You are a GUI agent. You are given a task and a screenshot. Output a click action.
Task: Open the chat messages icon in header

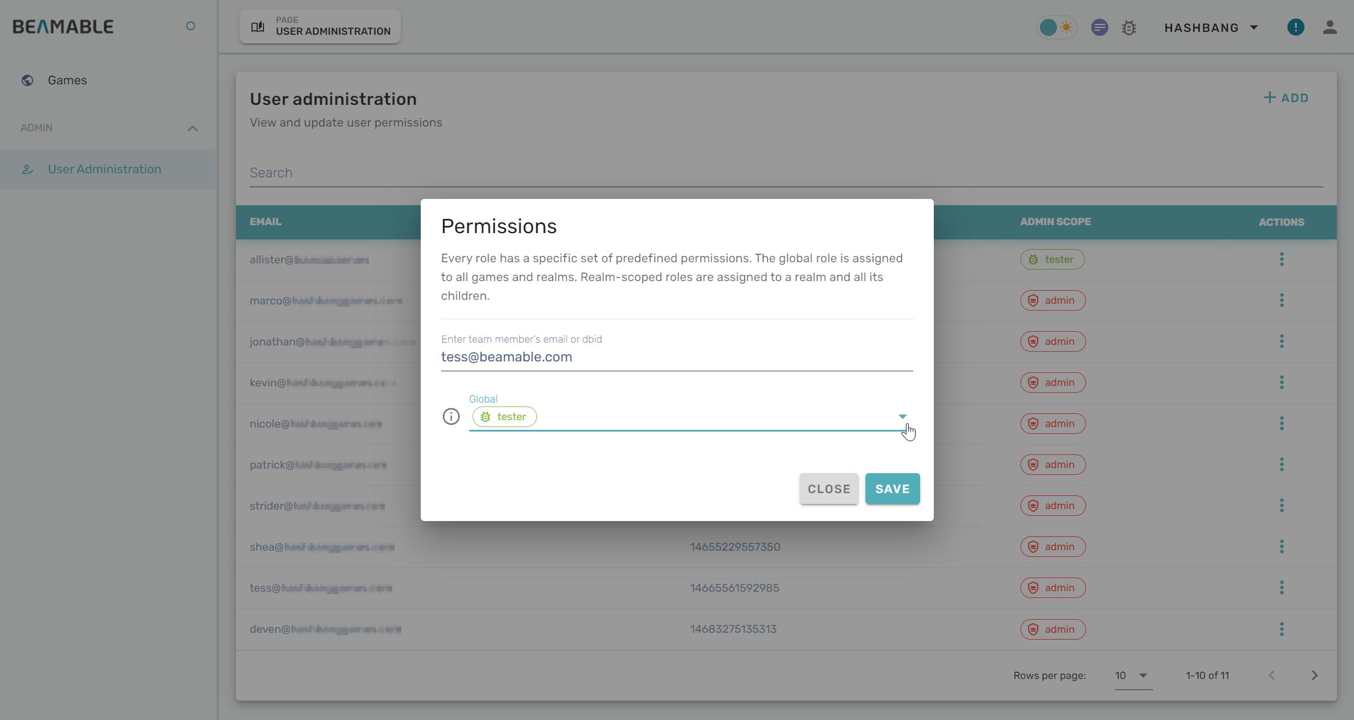pos(1099,27)
